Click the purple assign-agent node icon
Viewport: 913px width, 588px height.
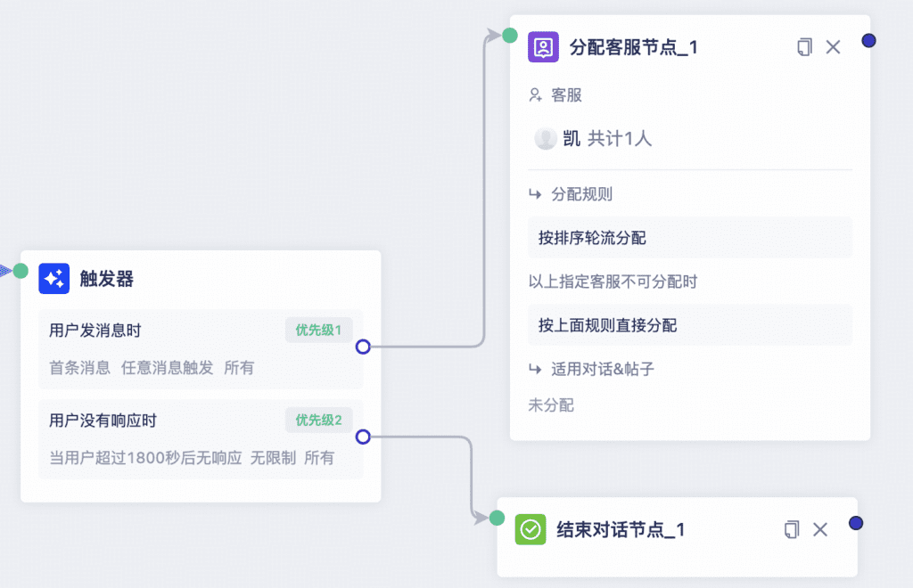[x=543, y=47]
